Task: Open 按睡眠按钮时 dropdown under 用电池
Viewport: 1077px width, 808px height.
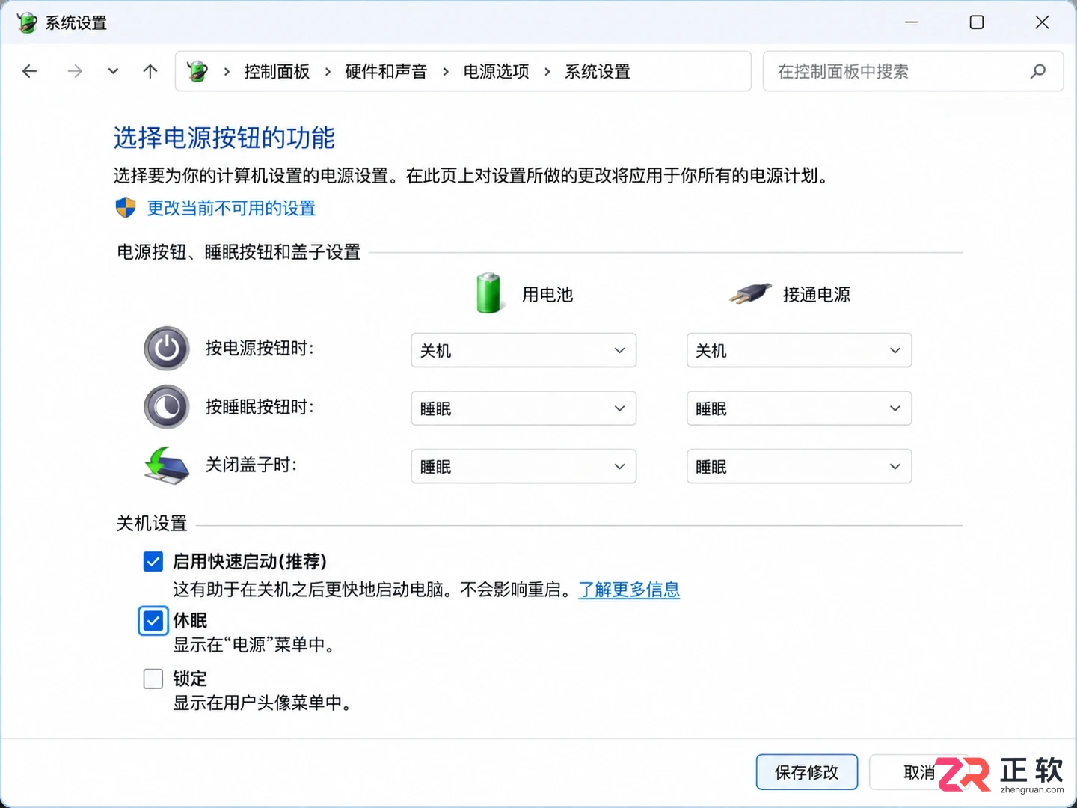Action: 524,408
